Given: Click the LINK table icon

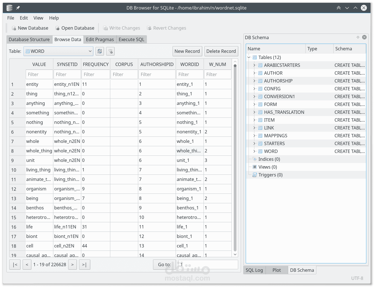Looking at the screenshot, I should tap(260, 128).
